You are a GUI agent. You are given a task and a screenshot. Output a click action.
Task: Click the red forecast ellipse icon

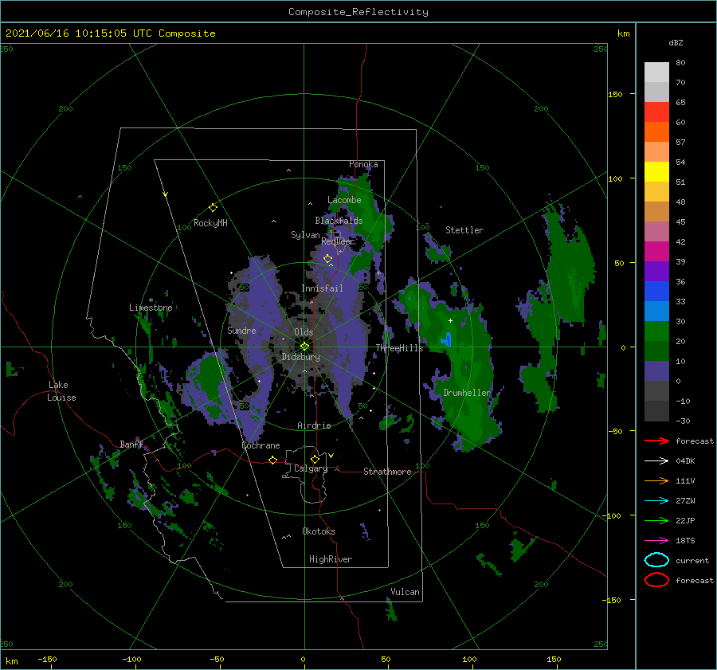click(x=656, y=580)
